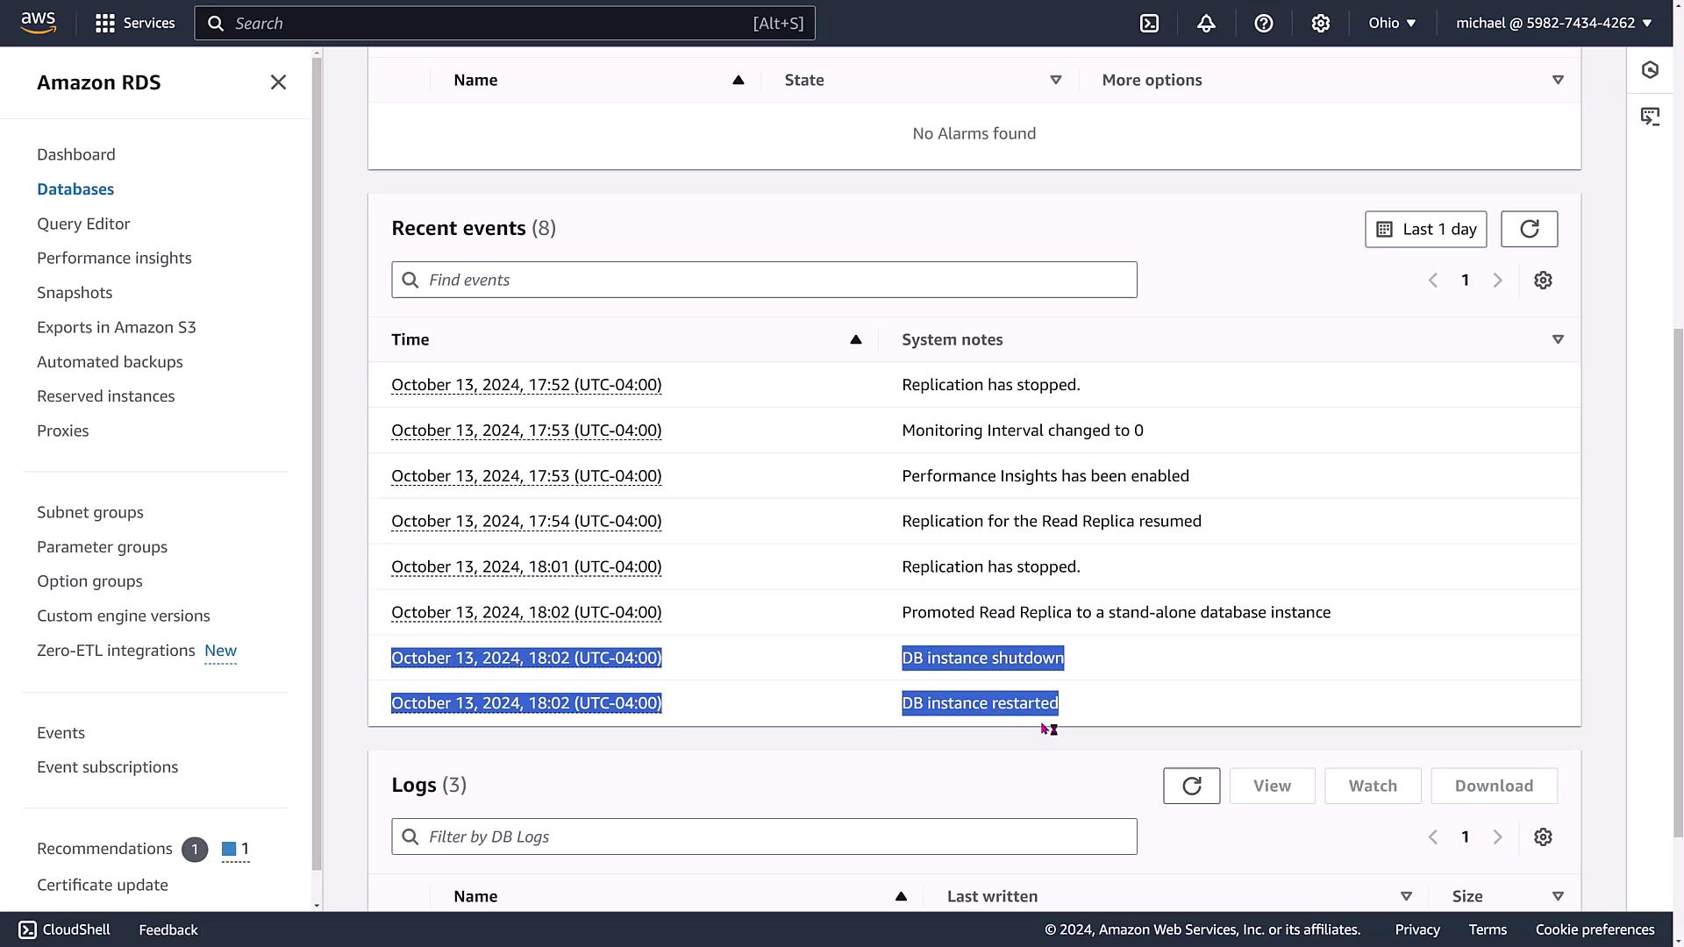Sort Recent events by Time column
The height and width of the screenshot is (947, 1684).
[855, 339]
